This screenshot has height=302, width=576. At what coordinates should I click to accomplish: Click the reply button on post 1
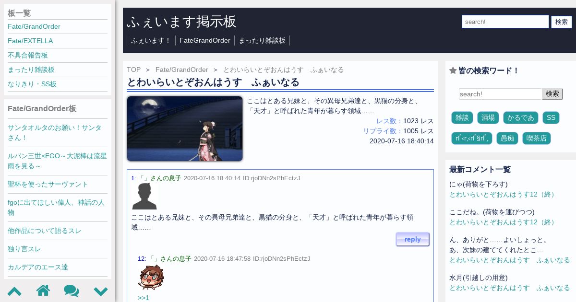pos(413,239)
